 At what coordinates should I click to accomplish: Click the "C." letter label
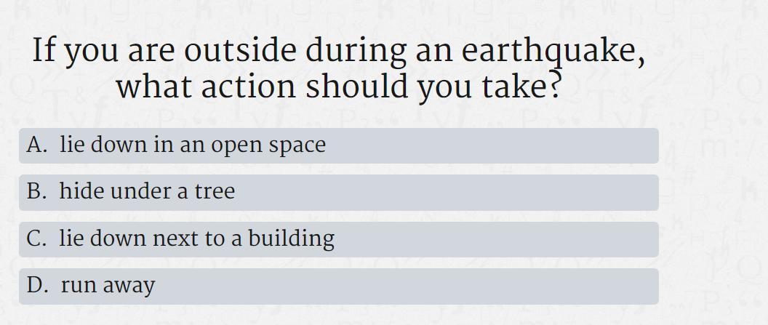click(x=37, y=238)
